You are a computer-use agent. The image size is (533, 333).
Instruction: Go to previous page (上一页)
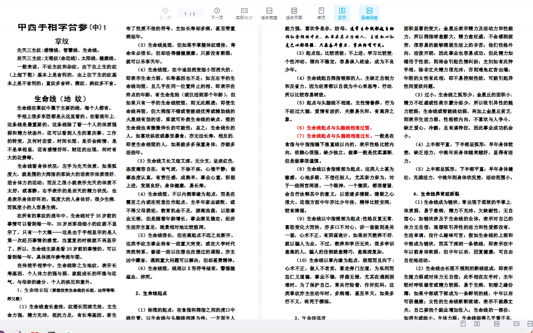coord(165,13)
